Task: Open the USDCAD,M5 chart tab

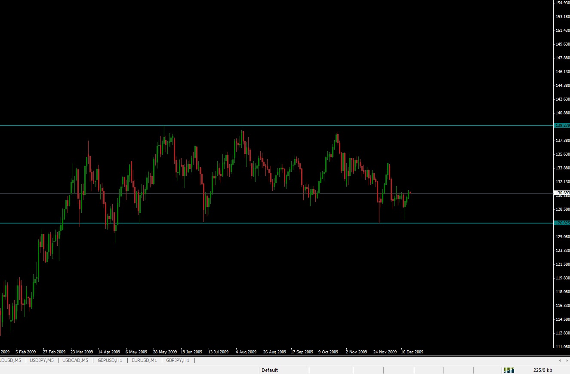Action: pos(75,360)
